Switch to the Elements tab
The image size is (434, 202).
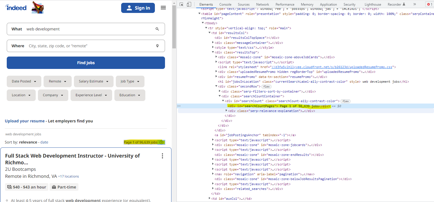click(206, 5)
